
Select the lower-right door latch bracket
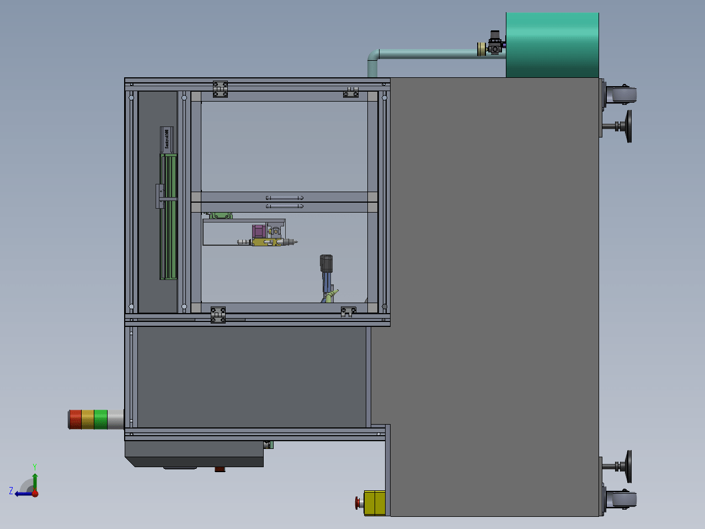click(x=348, y=311)
